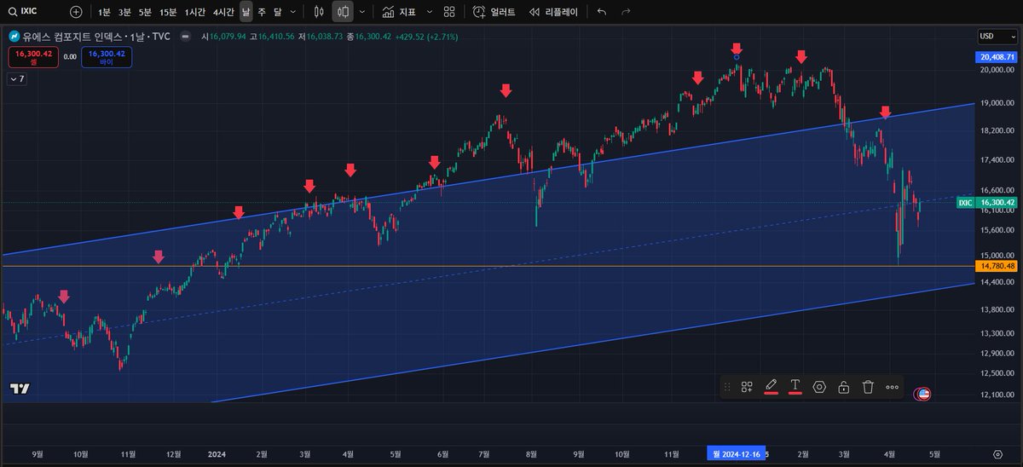
Task: Select the 3분 interval
Action: coord(124,12)
